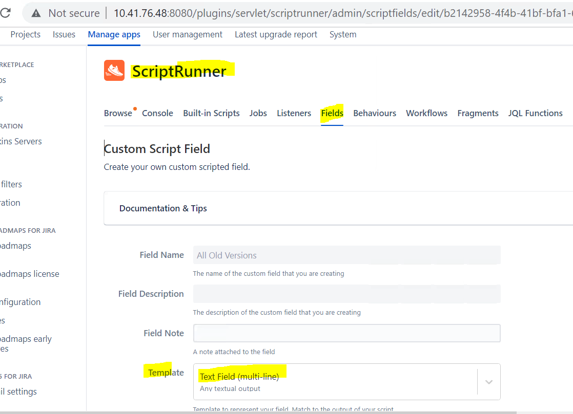Click the horizontal scrollbar at bottom
This screenshot has height=414, width=573.
[258, 412]
